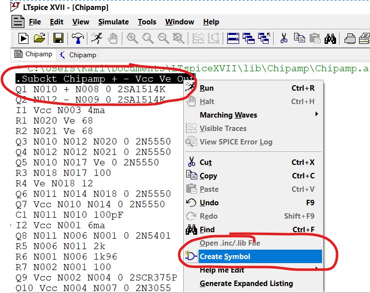Click the highlighted .Subckt Chipamp line
370x293 pixels.
(105, 79)
